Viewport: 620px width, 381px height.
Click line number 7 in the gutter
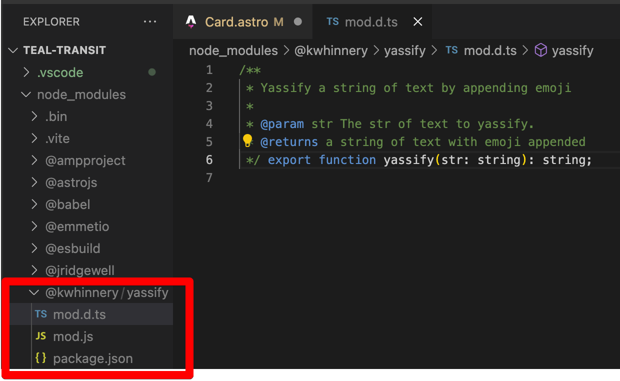coord(209,177)
